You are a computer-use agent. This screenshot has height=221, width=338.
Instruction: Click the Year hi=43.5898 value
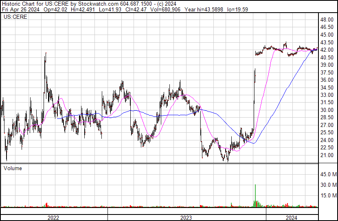coord(204,9)
